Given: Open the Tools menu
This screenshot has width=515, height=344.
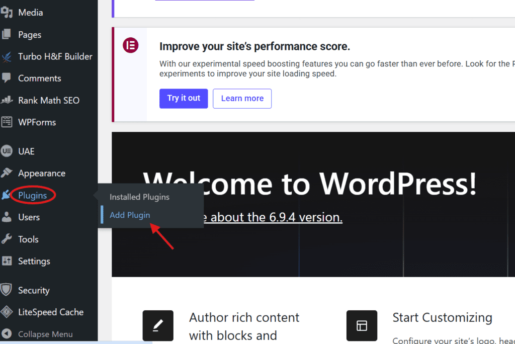Looking at the screenshot, I should (x=28, y=239).
